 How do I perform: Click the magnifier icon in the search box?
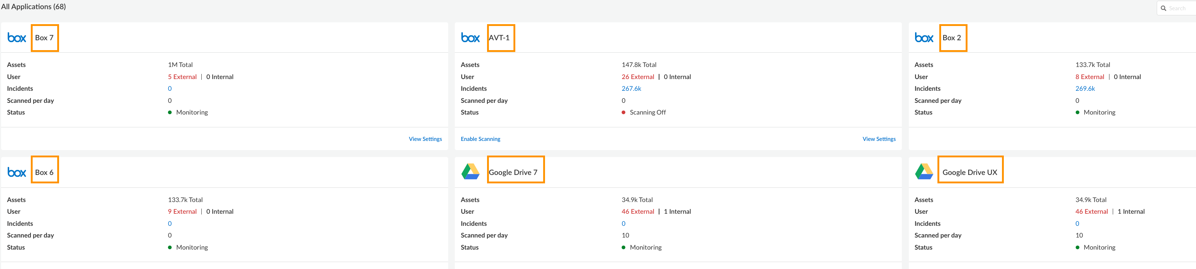(1163, 8)
